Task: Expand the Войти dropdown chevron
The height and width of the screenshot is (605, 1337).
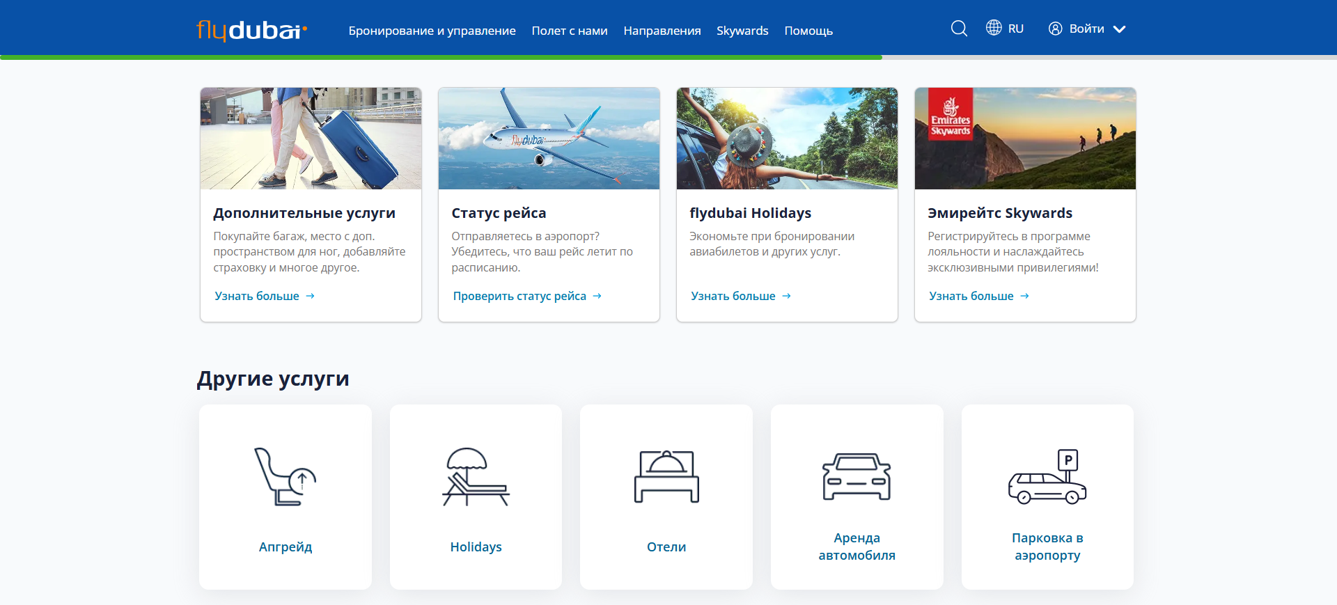Action: pos(1120,29)
